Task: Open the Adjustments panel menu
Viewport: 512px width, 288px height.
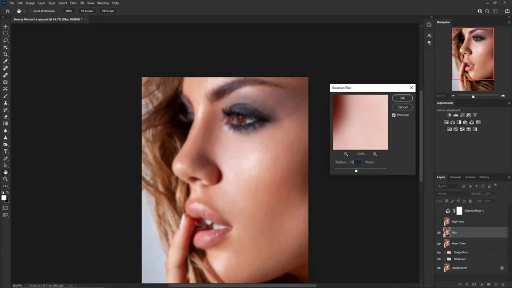Action: pos(509,103)
